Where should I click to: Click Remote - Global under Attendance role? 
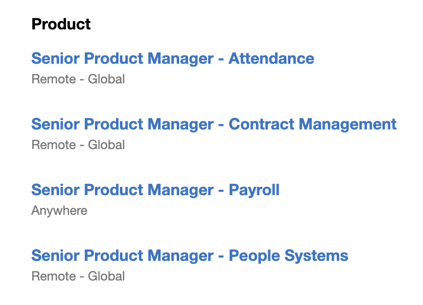coord(78,79)
